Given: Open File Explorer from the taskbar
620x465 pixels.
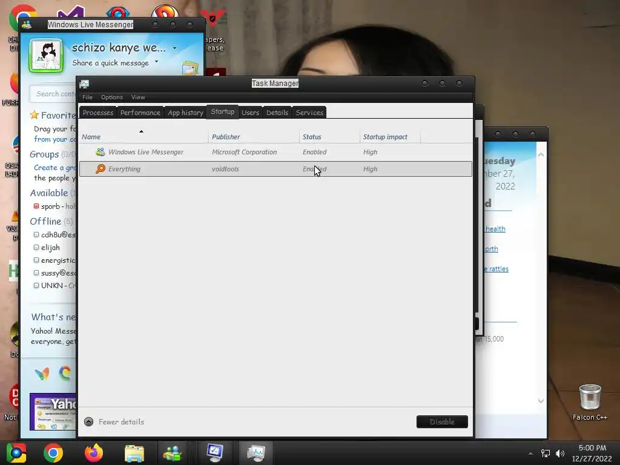Looking at the screenshot, I should tap(134, 453).
